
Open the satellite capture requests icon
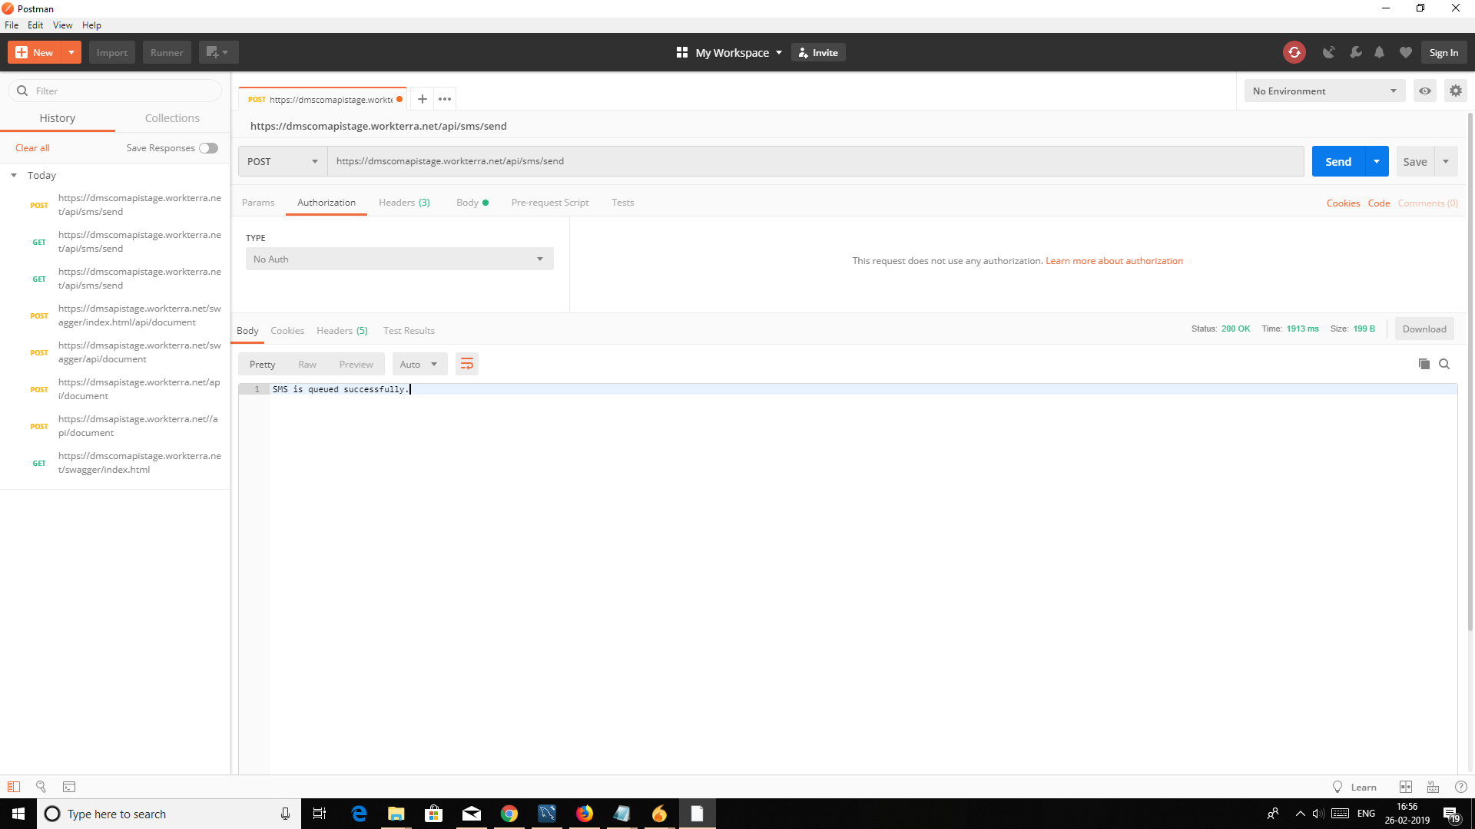[1328, 52]
